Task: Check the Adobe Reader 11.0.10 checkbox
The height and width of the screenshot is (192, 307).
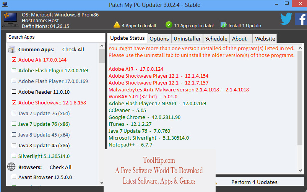Action: 14,92
